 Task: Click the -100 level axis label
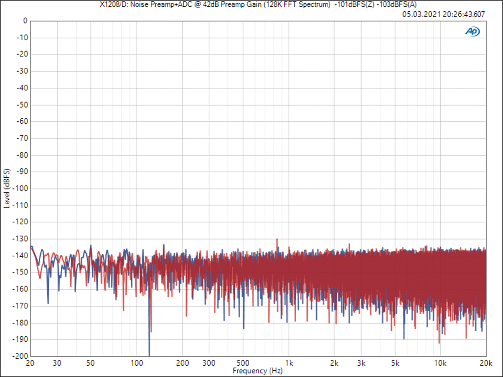tap(20, 188)
